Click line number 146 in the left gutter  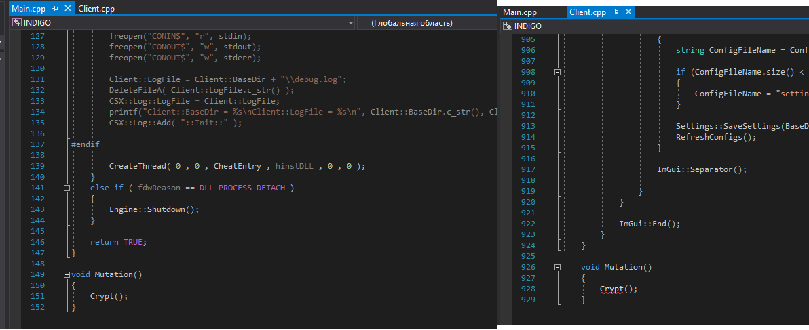38,242
